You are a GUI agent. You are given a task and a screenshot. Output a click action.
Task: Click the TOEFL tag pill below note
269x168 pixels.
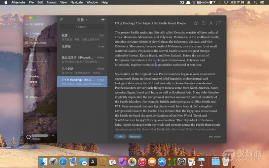[x=120, y=137]
